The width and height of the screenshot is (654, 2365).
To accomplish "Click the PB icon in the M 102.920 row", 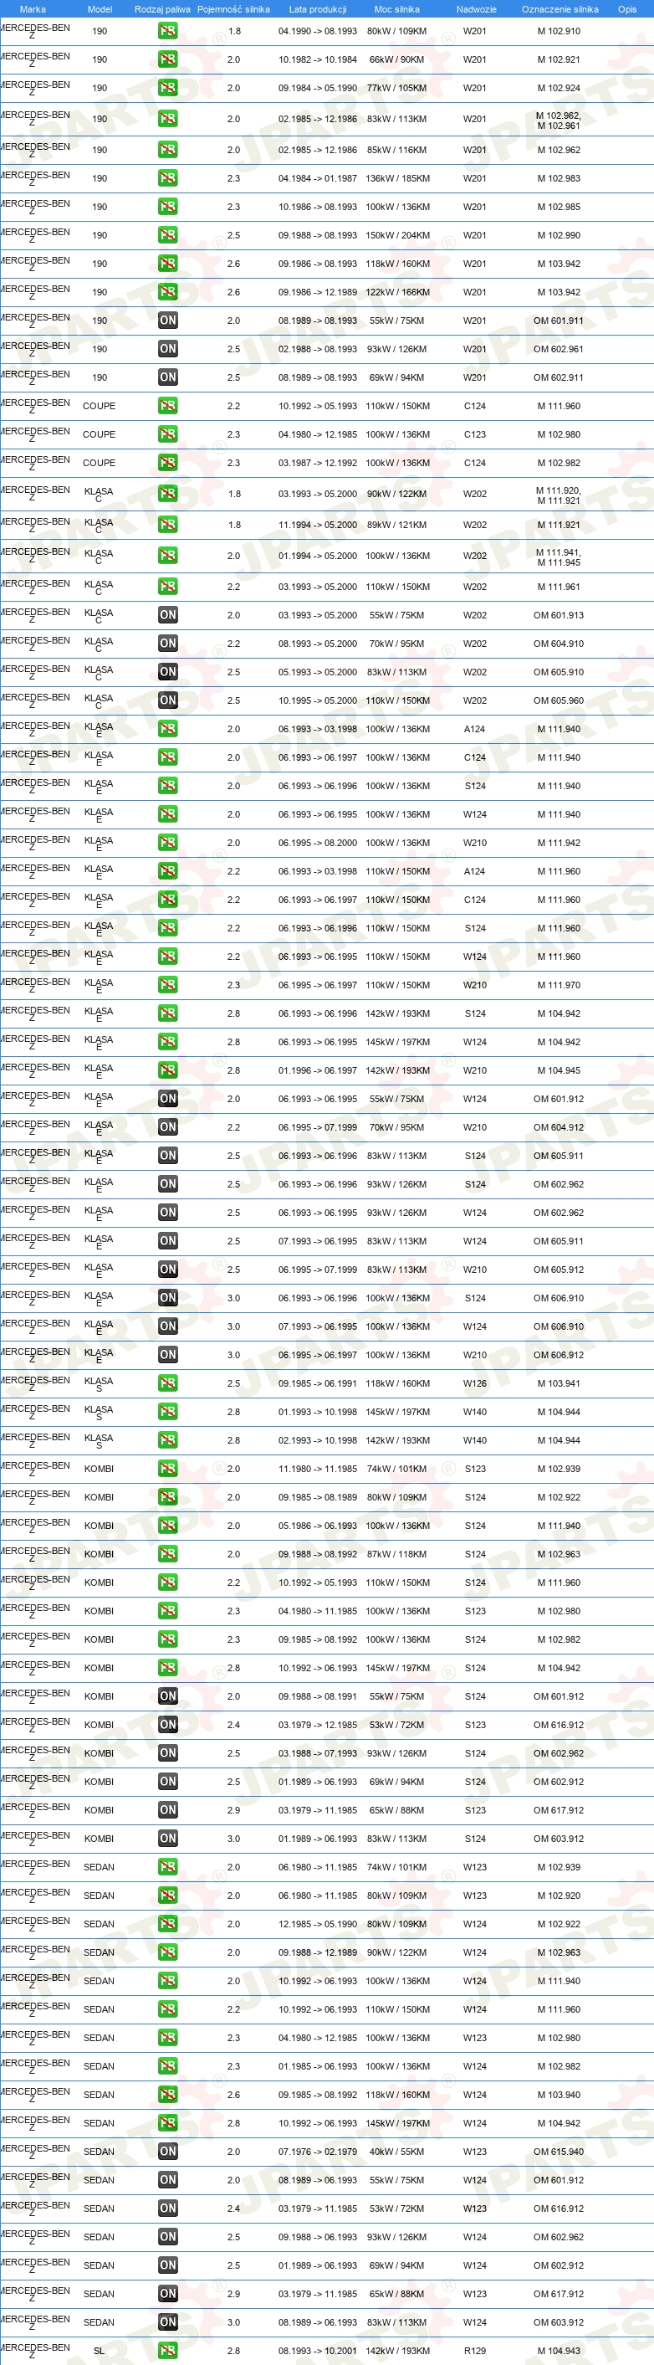I will [167, 1895].
